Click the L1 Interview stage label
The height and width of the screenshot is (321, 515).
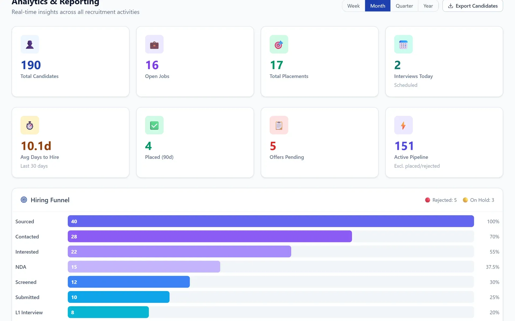(29, 312)
